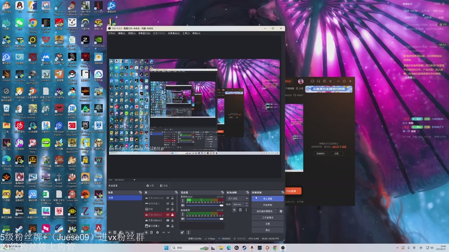The width and height of the screenshot is (449, 252).
Task: Add a transition with plus icon
Action: [x=234, y=209]
